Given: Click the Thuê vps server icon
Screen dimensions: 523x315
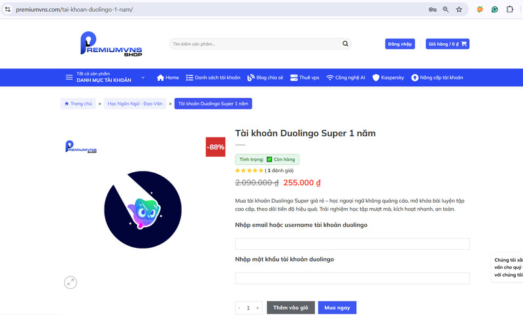Looking at the screenshot, I should [294, 78].
